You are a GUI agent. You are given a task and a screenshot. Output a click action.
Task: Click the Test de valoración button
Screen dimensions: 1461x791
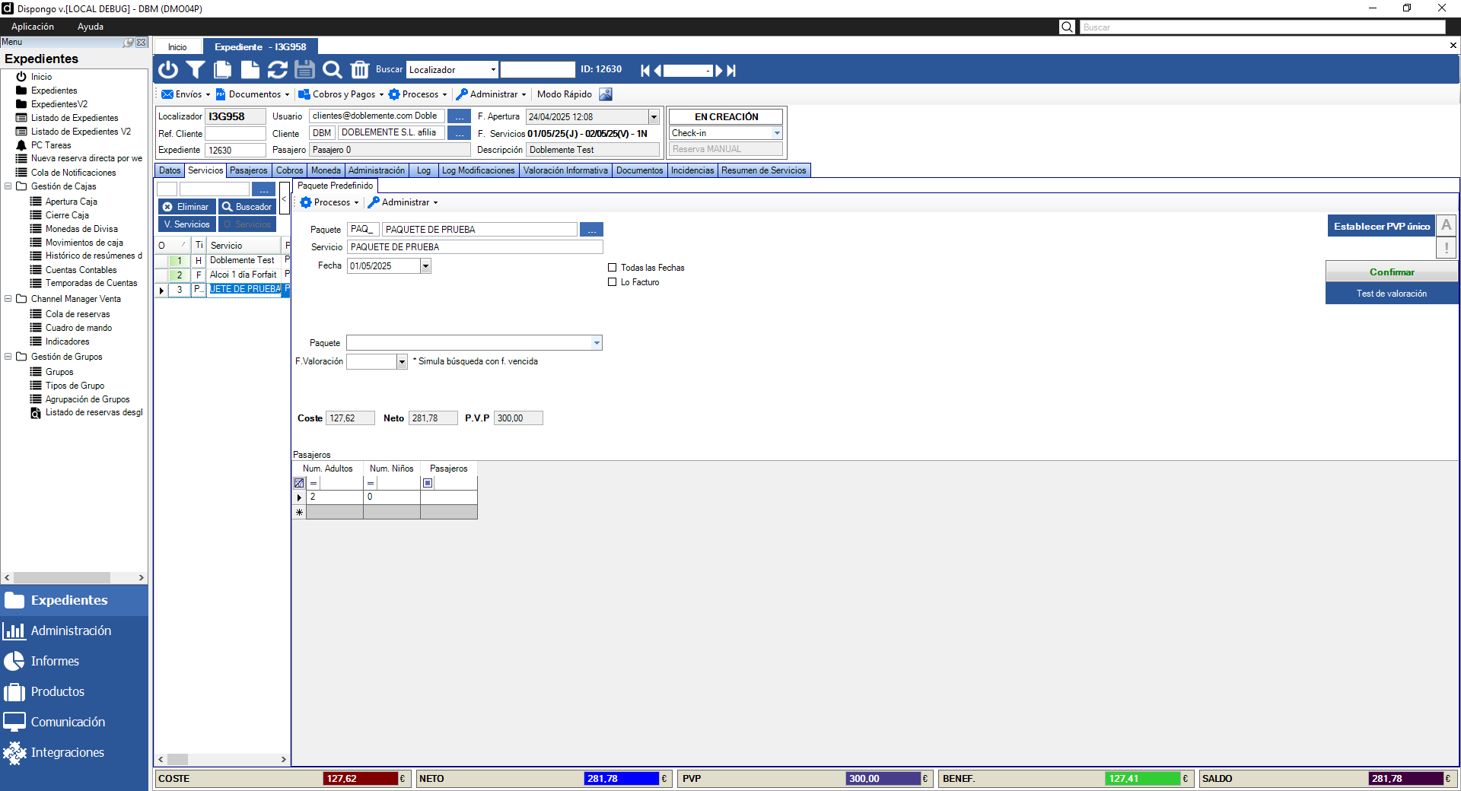point(1392,294)
